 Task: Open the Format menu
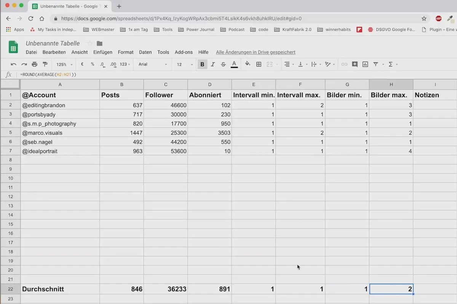126,52
